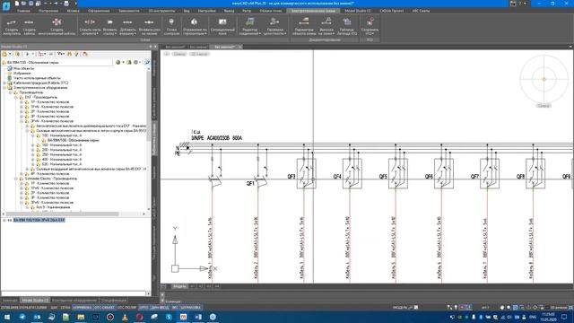Open VLC player from the taskbar

(x=125, y=317)
